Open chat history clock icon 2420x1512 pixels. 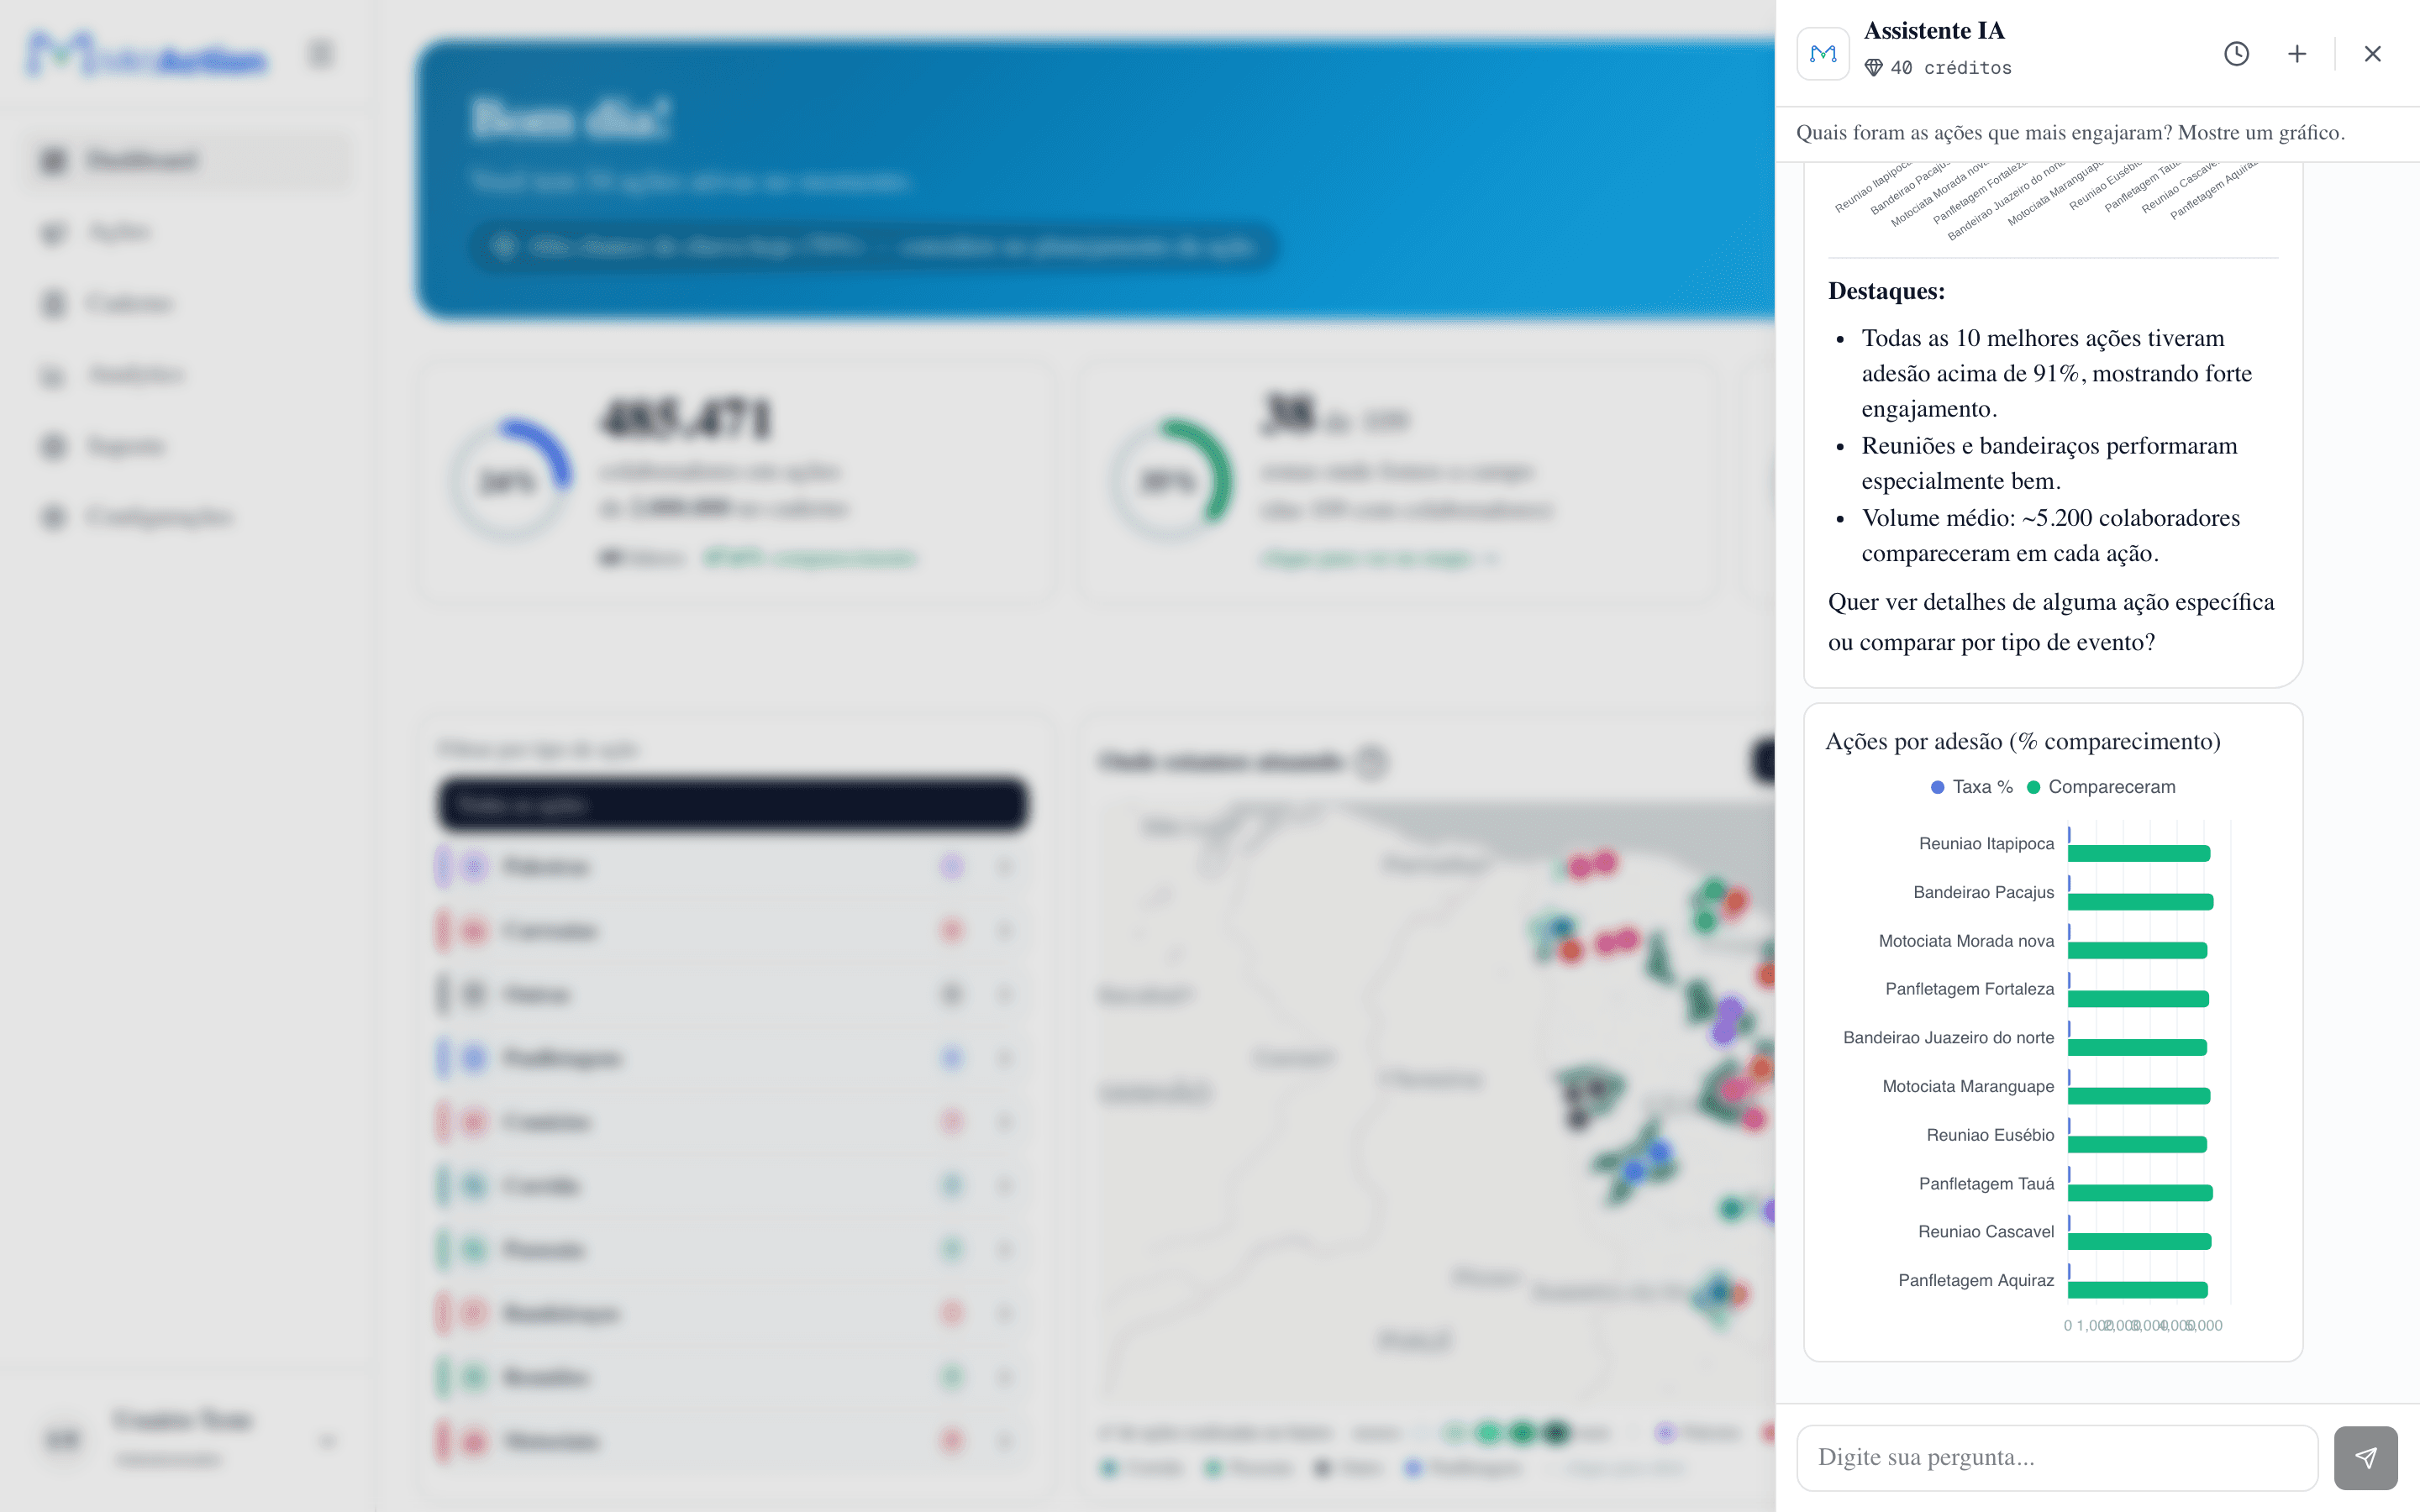(x=2236, y=54)
